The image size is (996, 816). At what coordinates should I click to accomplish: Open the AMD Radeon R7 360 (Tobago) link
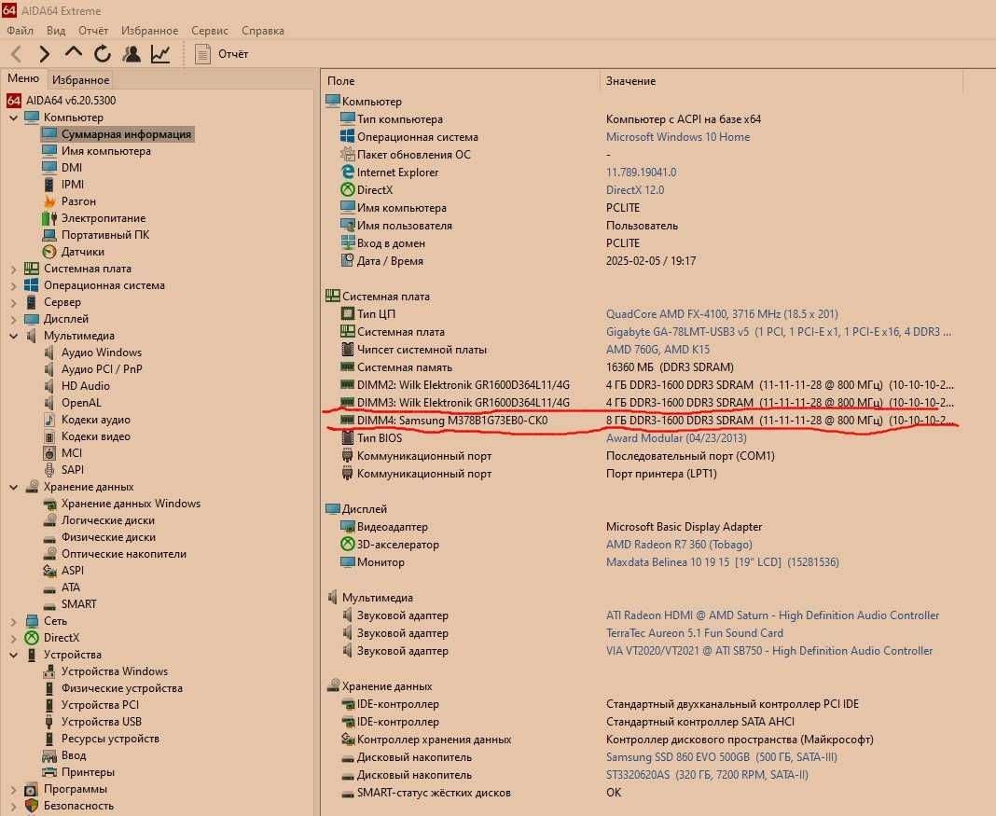679,545
